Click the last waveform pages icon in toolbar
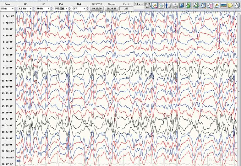Image resolution: width=241 pixels, height=166 pixels. (x=237, y=5)
